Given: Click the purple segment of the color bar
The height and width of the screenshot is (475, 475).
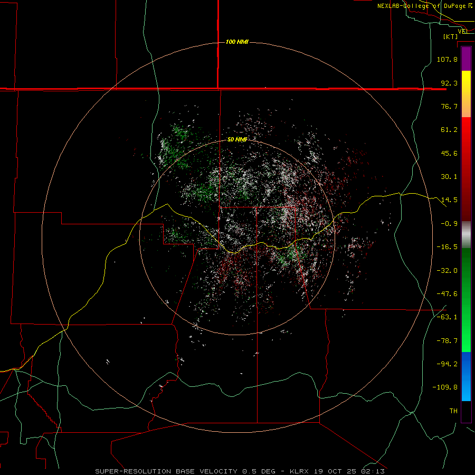Looking at the screenshot, I should [466, 59].
